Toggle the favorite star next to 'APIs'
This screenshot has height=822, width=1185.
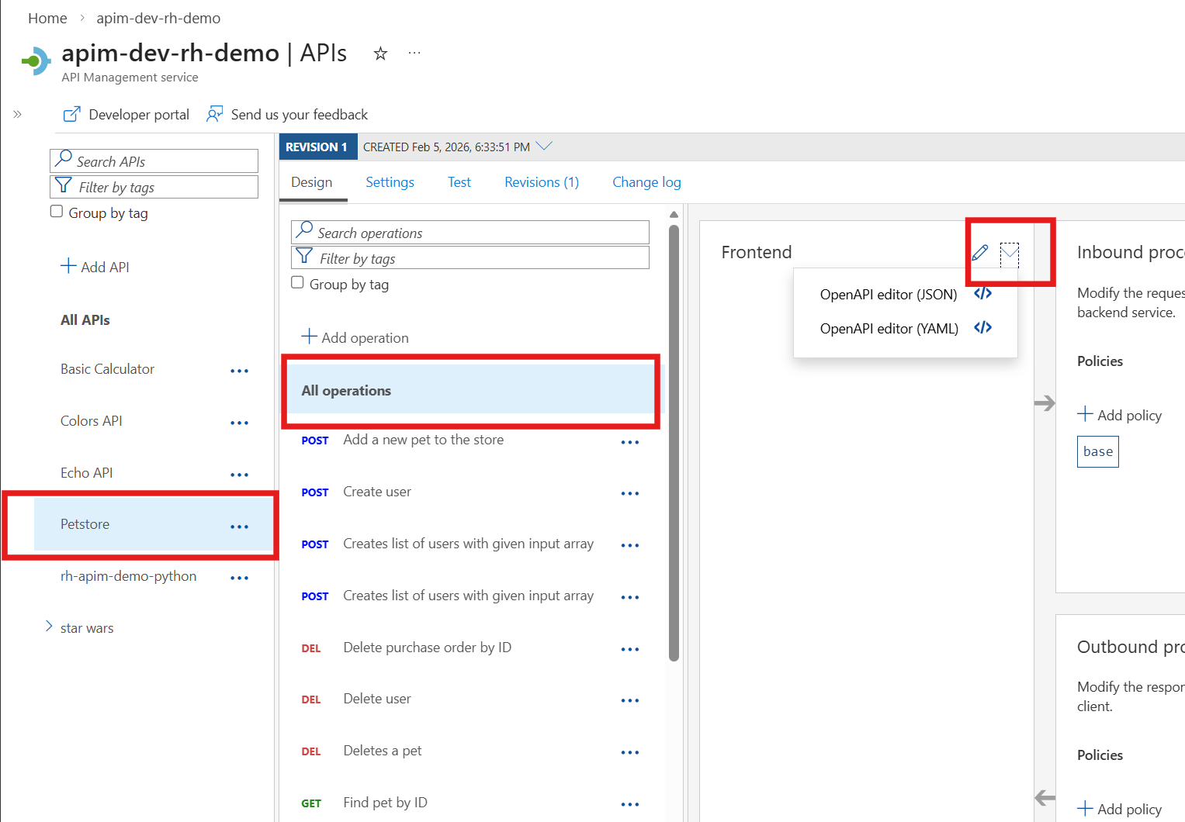click(x=380, y=54)
